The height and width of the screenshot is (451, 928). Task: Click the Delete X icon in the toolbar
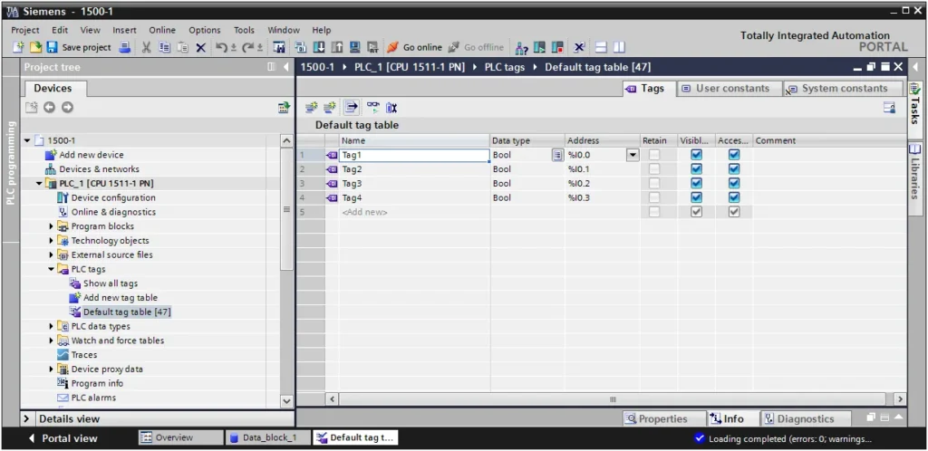coord(200,47)
